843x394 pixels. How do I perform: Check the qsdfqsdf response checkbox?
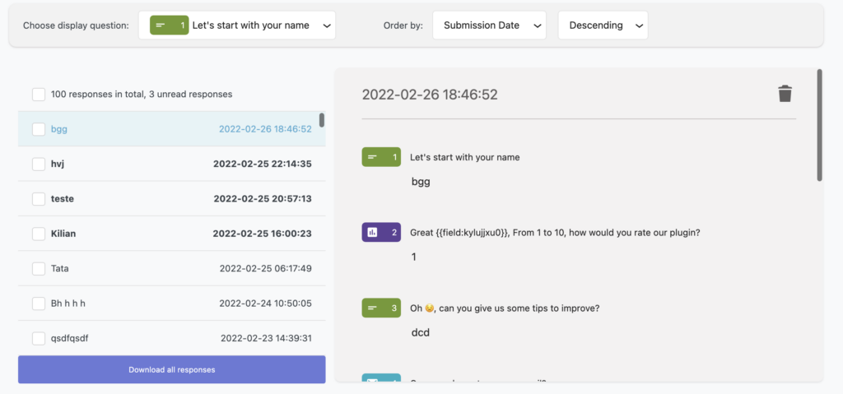39,339
